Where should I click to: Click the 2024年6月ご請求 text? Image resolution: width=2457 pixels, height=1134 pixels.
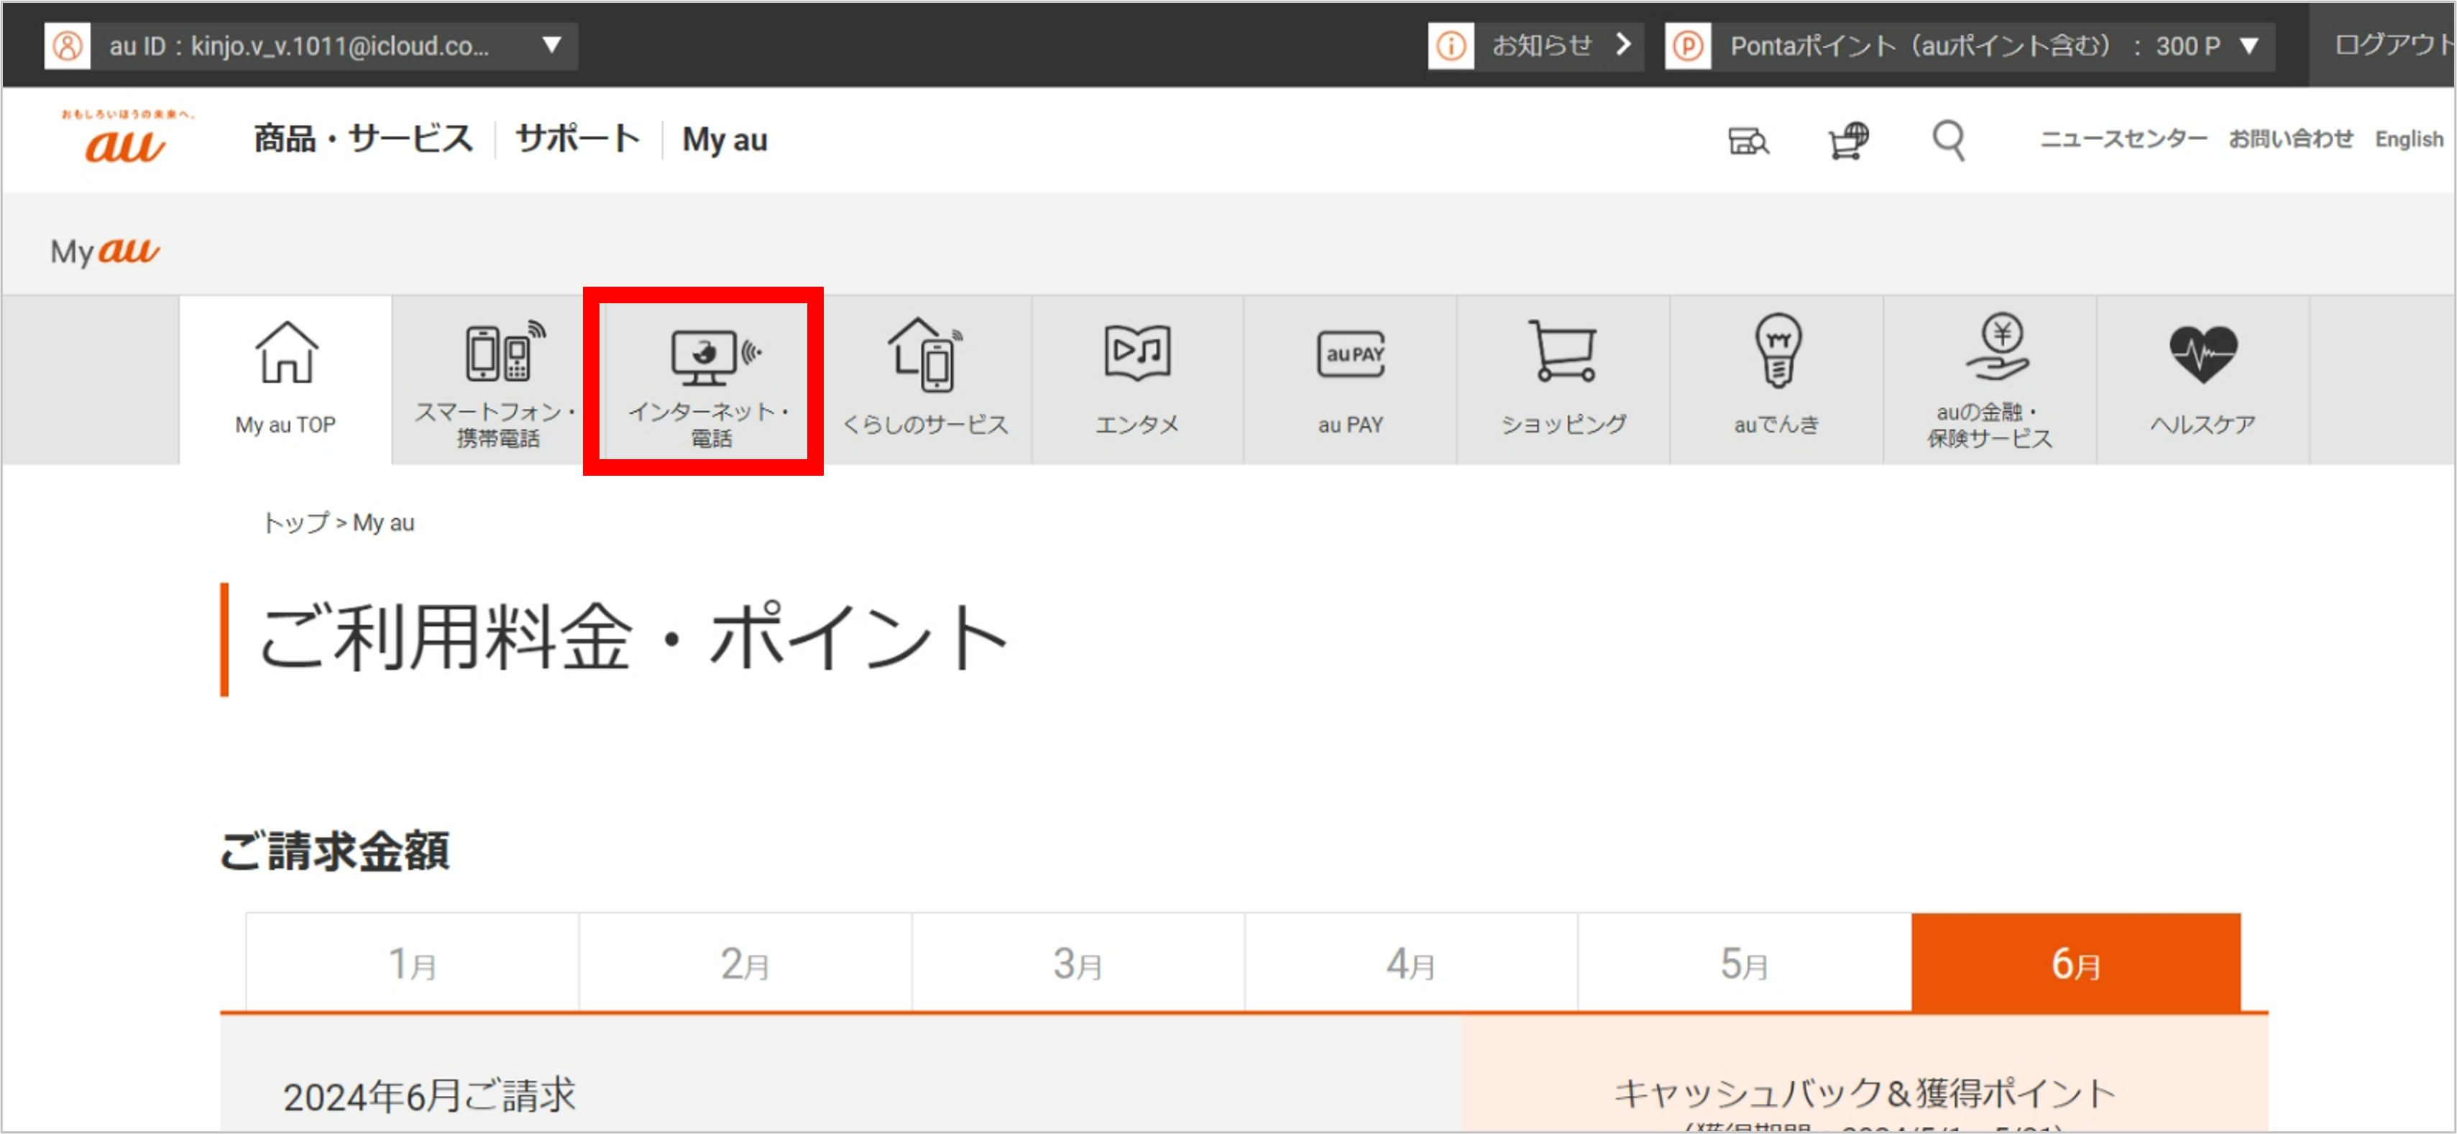430,1095
